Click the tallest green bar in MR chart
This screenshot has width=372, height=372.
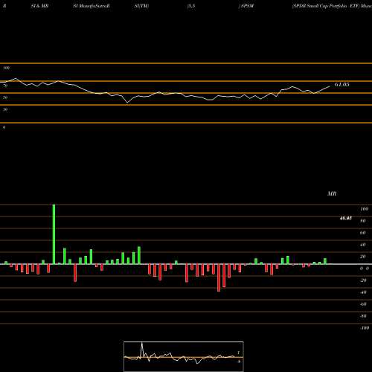(x=54, y=234)
